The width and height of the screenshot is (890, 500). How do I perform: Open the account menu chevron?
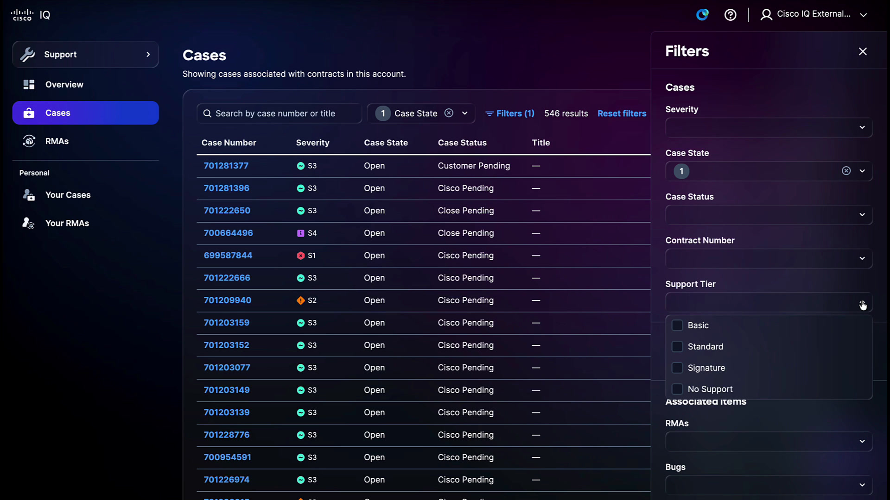[x=864, y=15]
